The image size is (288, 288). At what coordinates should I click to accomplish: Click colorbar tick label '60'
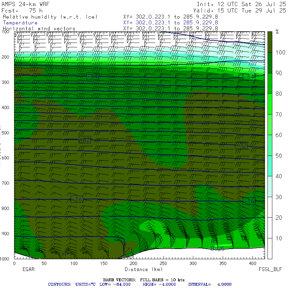(279, 135)
